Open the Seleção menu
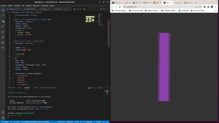The height and width of the screenshot is (123, 219). pos(17,5)
